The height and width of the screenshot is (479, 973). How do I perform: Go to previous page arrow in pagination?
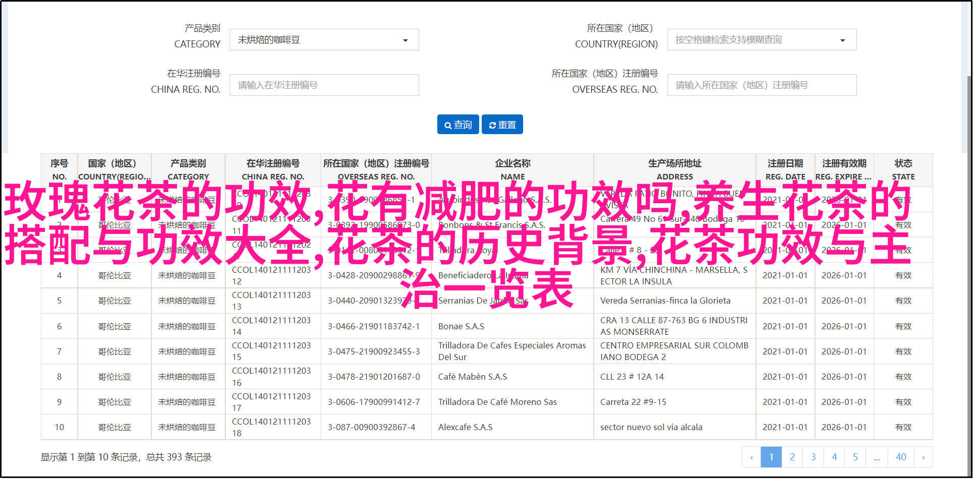pos(751,457)
